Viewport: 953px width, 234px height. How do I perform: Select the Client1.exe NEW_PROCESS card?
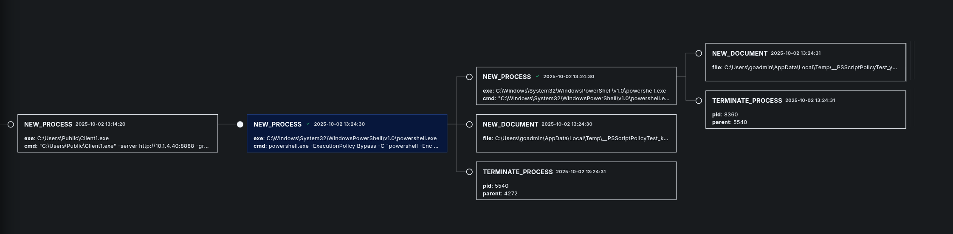tap(118, 133)
